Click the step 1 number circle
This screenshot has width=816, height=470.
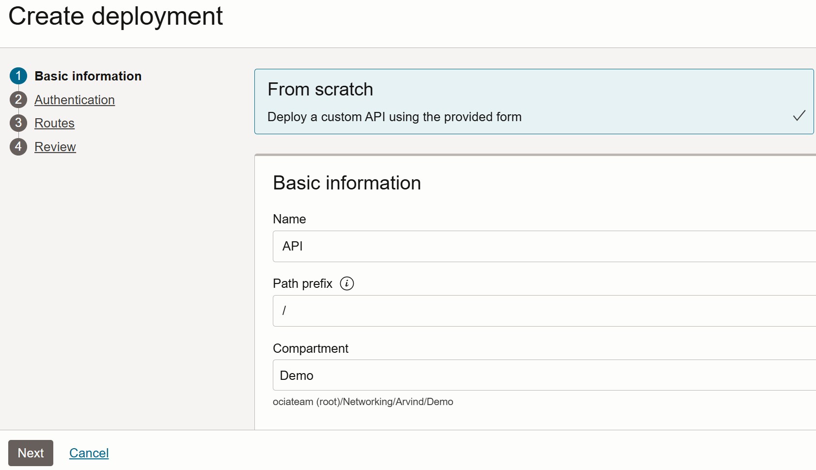pyautogui.click(x=18, y=76)
